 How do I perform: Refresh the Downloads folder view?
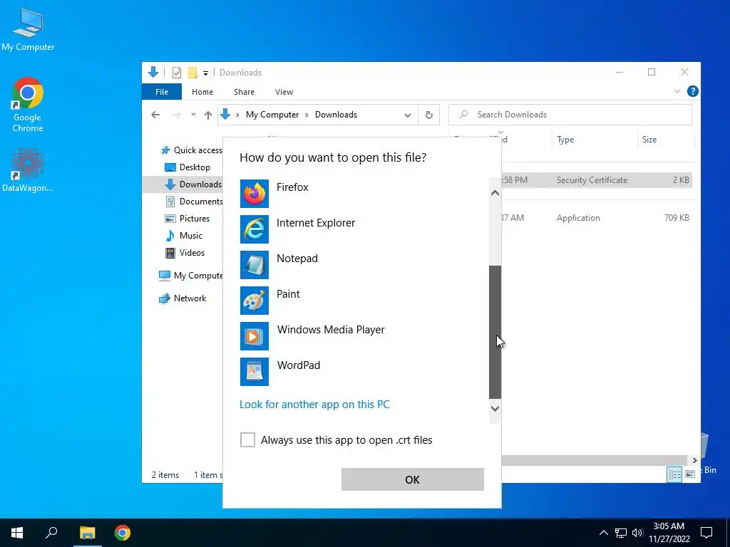pyautogui.click(x=428, y=115)
